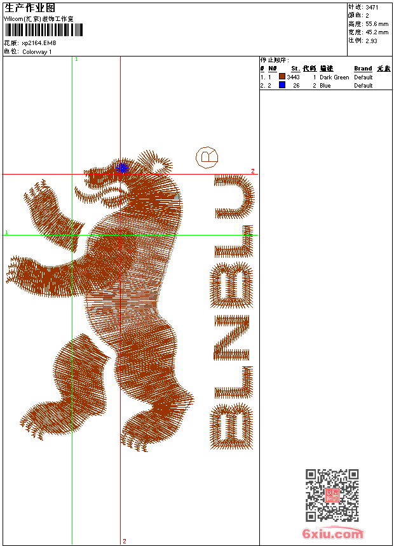Select the 花版: xp2164.EMB file name
The height and width of the screenshot is (546, 394).
tap(30, 43)
